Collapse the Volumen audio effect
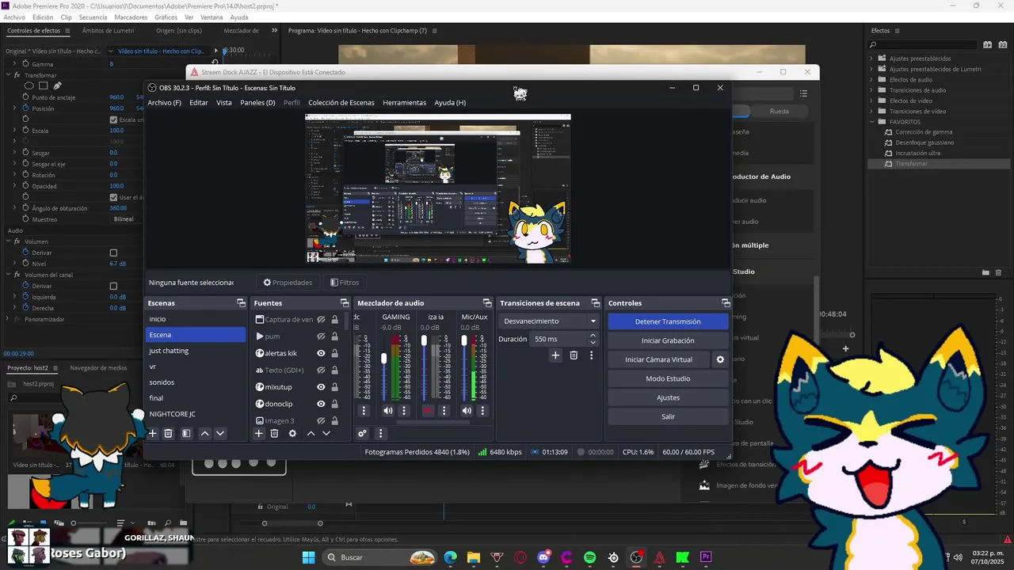 click(x=7, y=241)
